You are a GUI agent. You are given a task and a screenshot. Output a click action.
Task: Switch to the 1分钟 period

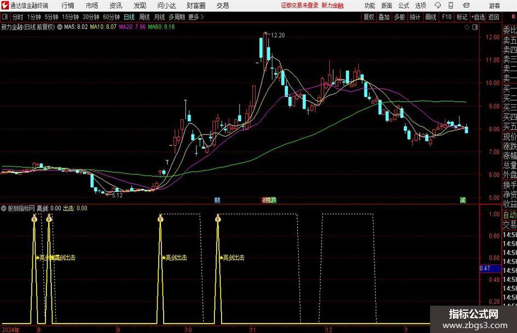33,17
